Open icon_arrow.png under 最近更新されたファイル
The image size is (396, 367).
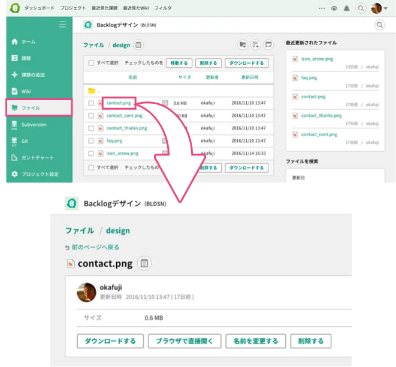pyautogui.click(x=317, y=59)
